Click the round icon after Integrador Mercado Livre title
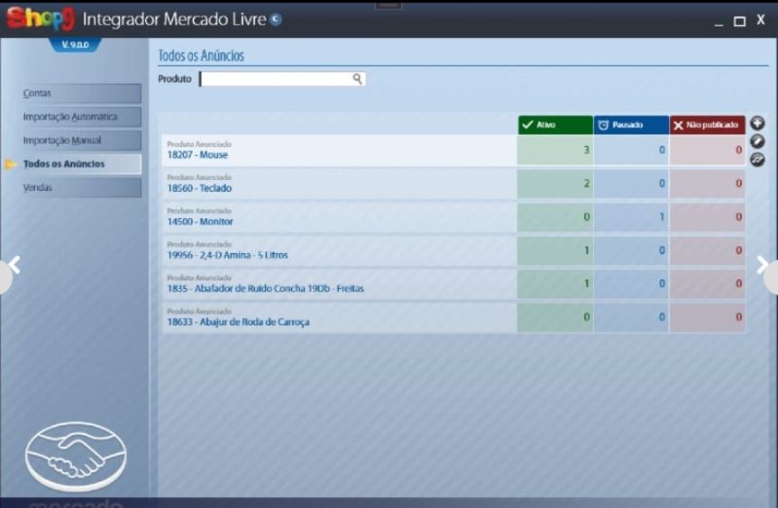This screenshot has width=778, height=508. coord(276,19)
